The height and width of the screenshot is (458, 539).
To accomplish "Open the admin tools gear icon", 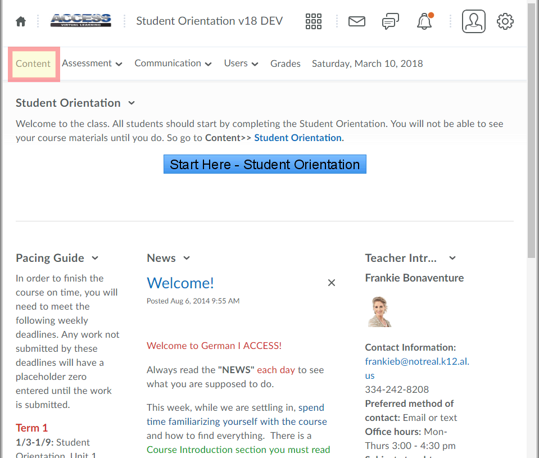I will pyautogui.click(x=505, y=21).
